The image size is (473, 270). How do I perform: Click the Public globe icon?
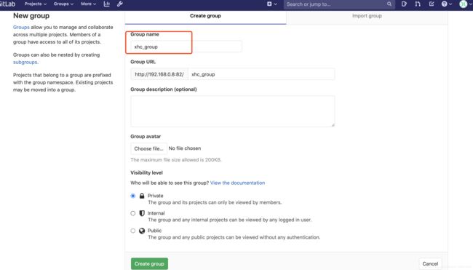click(142, 231)
